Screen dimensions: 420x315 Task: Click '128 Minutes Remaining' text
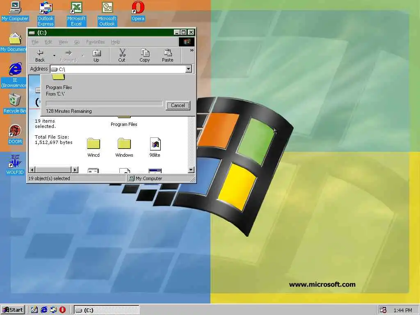click(x=69, y=111)
